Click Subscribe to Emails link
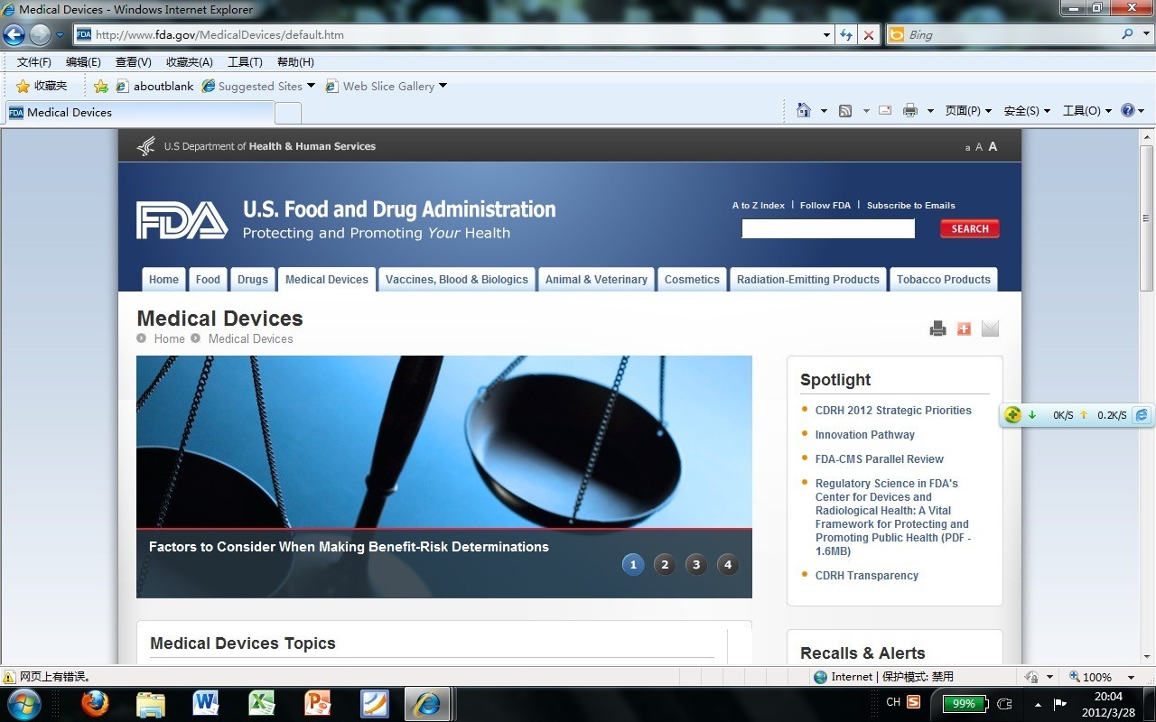Viewport: 1156px width, 722px height. [x=911, y=205]
